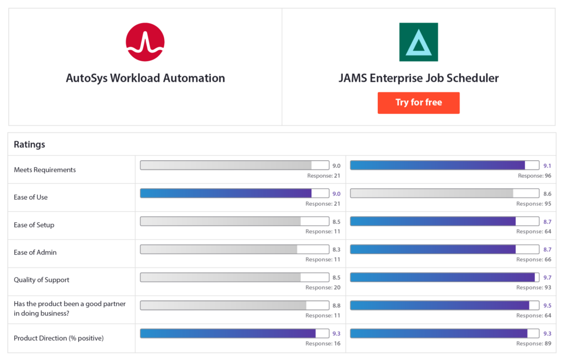
Task: Select the Quality of Support row label
Action: (41, 280)
